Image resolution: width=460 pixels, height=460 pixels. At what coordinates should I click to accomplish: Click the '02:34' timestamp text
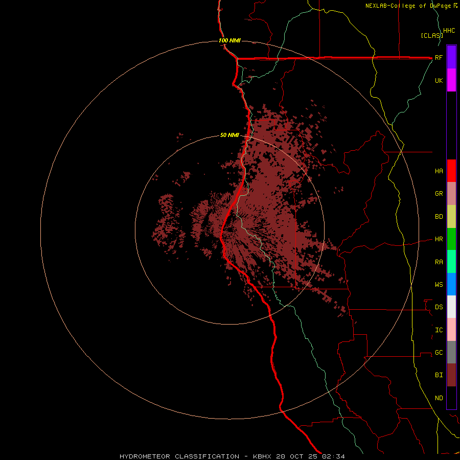334,456
